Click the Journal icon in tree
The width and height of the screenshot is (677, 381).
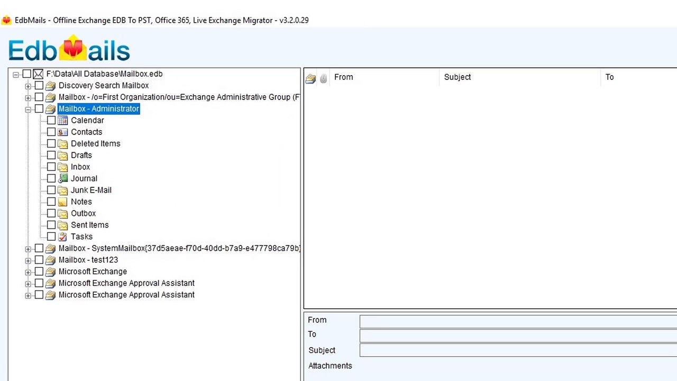(x=62, y=178)
